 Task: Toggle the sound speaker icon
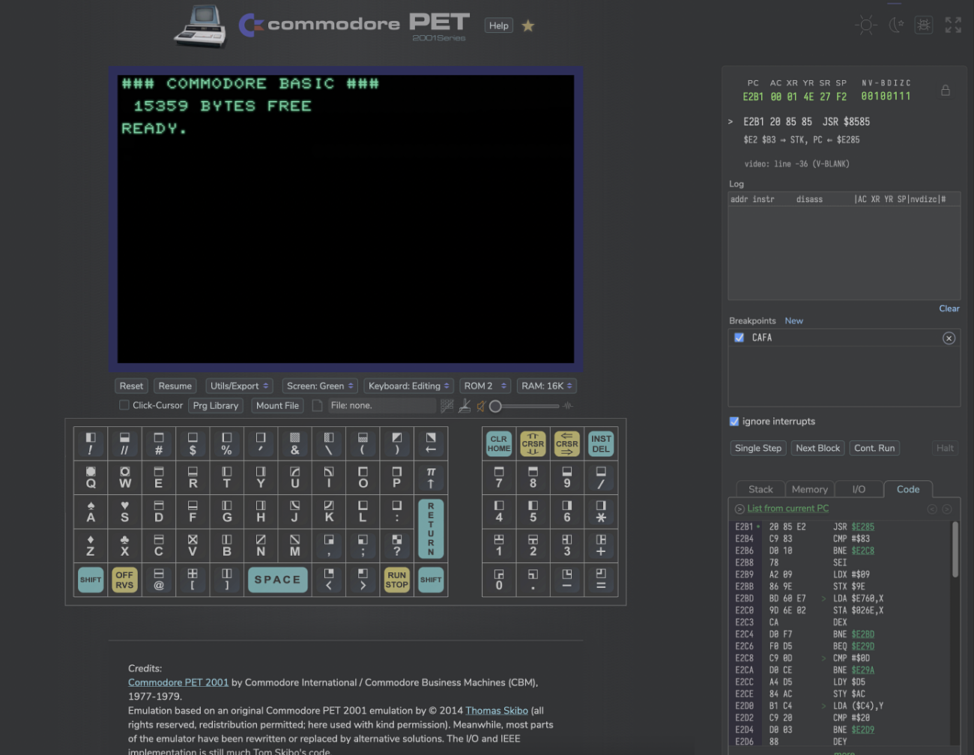tap(481, 405)
